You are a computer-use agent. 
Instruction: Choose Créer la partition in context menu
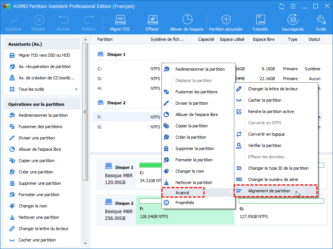198,137
